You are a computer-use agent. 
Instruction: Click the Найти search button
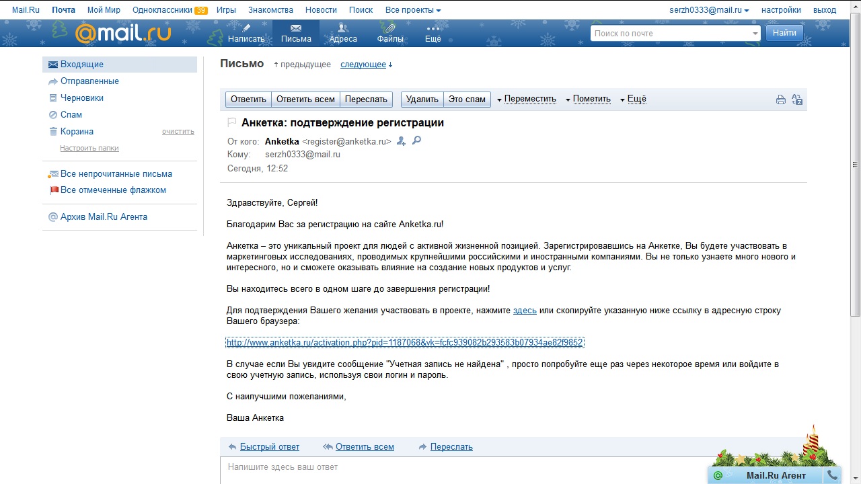click(x=784, y=33)
